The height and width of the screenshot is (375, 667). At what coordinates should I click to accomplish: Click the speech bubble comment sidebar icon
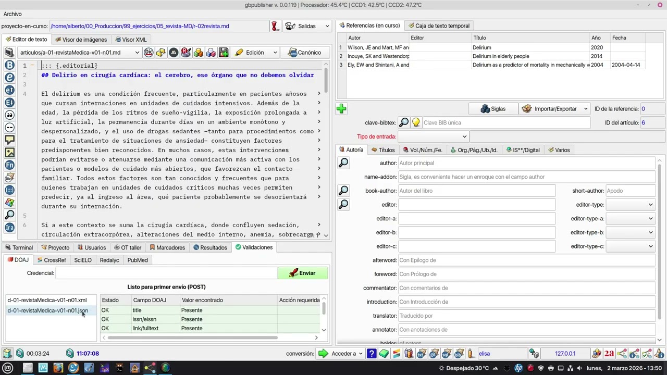[x=9, y=140]
